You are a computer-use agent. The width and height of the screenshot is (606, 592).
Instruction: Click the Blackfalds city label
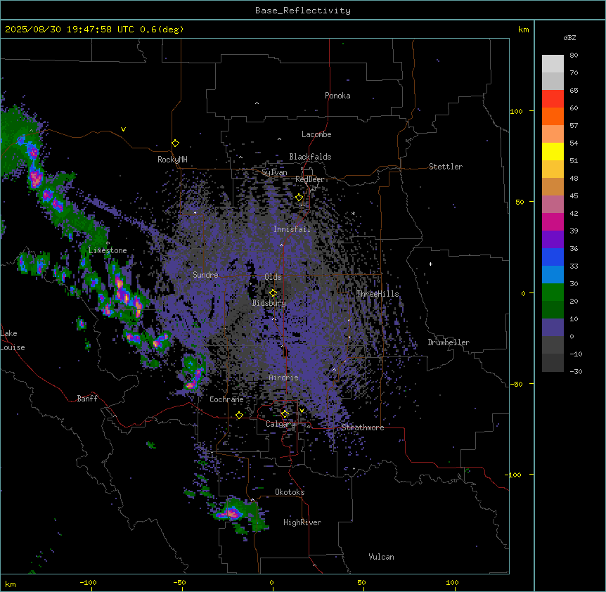(310, 157)
